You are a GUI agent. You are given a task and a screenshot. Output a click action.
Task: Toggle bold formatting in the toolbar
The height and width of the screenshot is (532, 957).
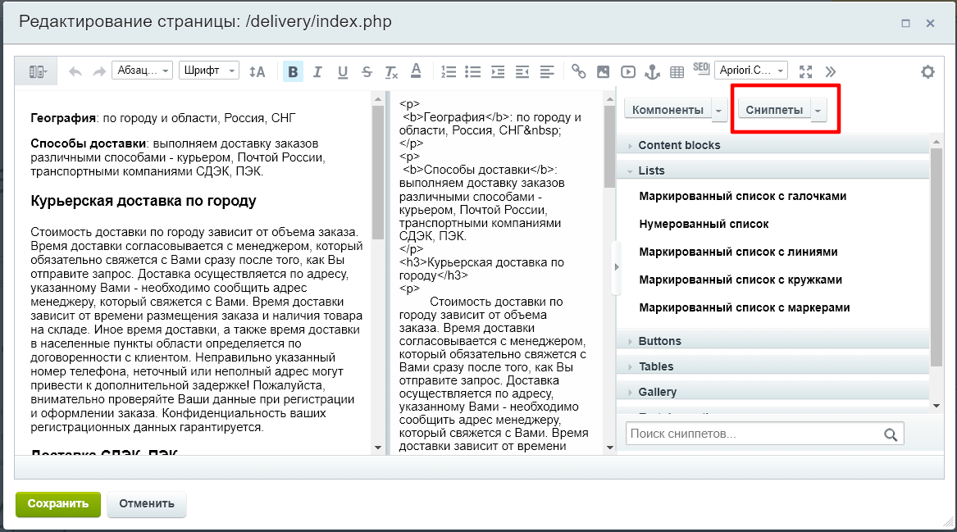click(293, 71)
